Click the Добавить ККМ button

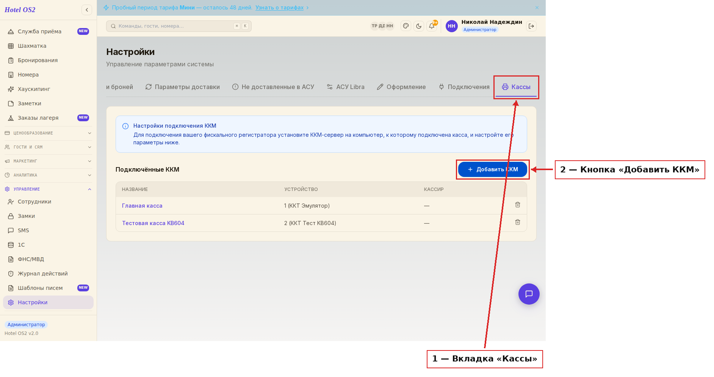point(493,169)
